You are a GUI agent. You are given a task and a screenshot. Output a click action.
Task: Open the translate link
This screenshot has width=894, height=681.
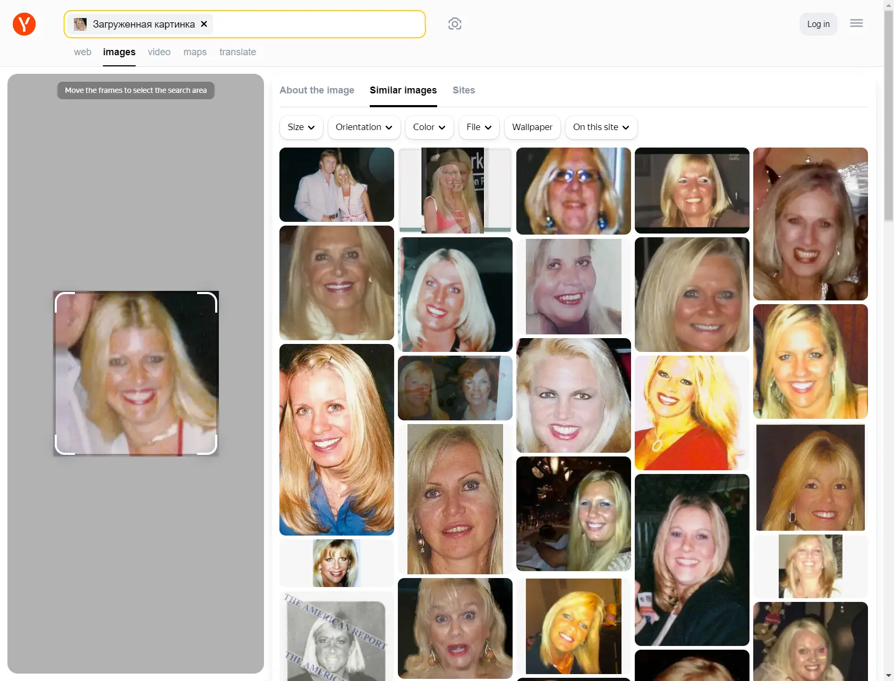237,52
